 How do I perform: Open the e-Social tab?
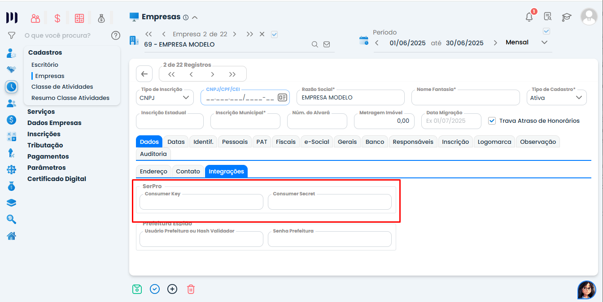click(317, 142)
